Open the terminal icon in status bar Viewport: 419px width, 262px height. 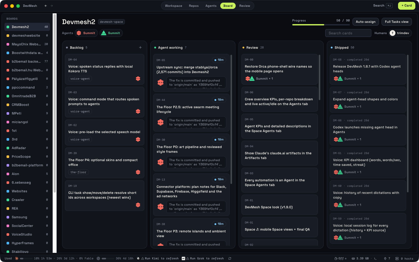point(375,258)
